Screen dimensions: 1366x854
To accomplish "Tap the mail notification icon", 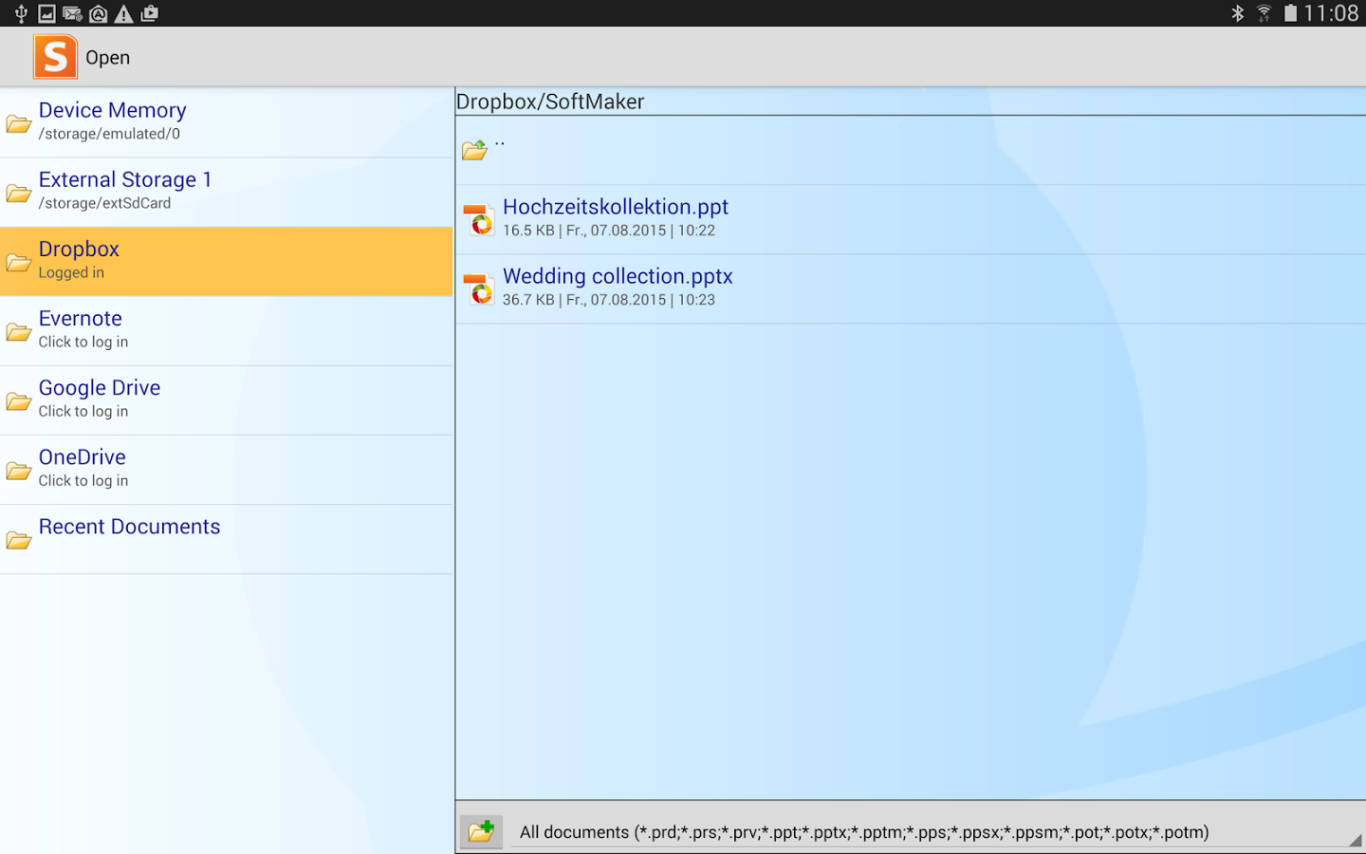I will pos(72,13).
